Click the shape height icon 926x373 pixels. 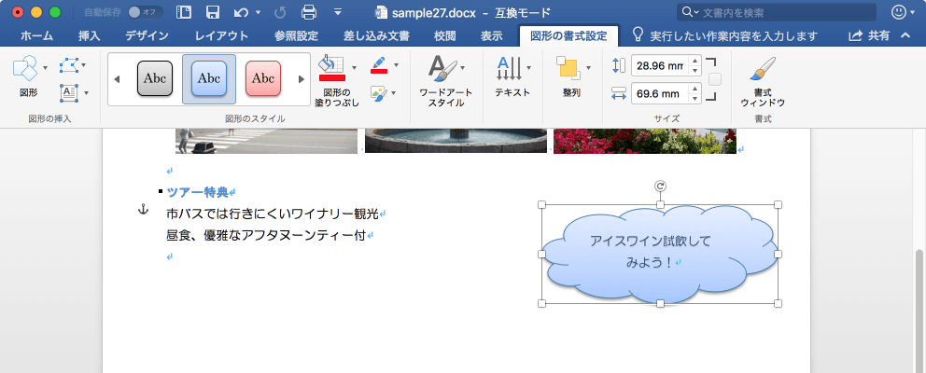click(618, 65)
